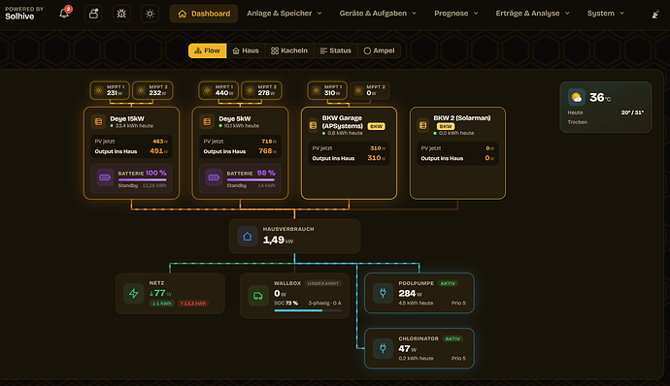The width and height of the screenshot is (670, 386).
Task: Click the green 1 kWh import badge
Action: 162,304
